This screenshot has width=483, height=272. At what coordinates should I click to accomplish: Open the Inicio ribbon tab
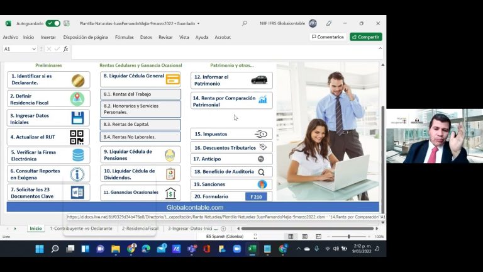pos(28,37)
